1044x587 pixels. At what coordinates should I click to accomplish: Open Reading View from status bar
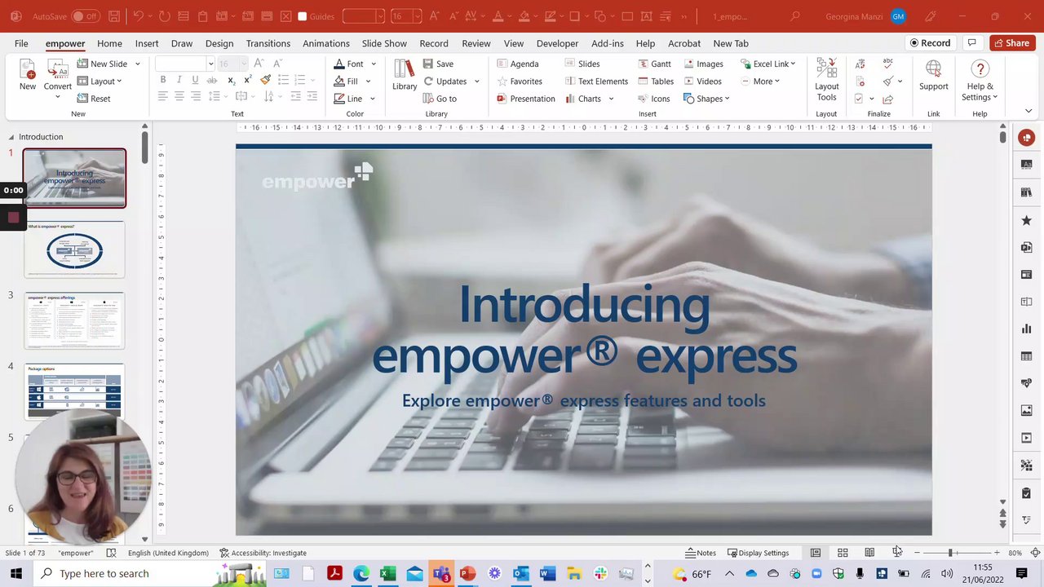tap(869, 553)
